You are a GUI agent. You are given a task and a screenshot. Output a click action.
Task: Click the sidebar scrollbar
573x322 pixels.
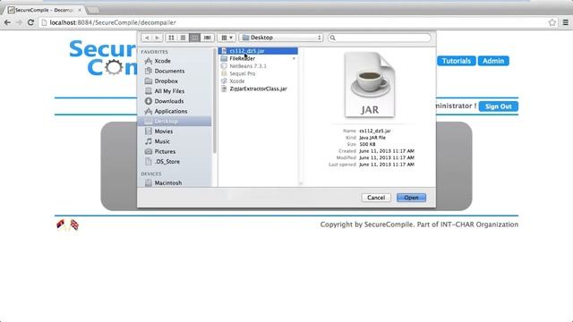(215, 101)
